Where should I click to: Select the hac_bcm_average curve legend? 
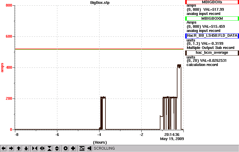212,53
